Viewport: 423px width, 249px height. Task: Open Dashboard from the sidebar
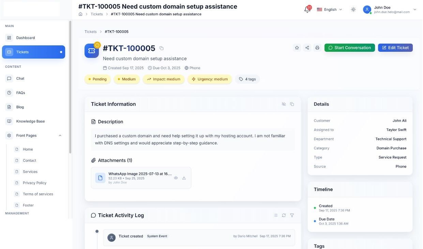click(x=26, y=38)
